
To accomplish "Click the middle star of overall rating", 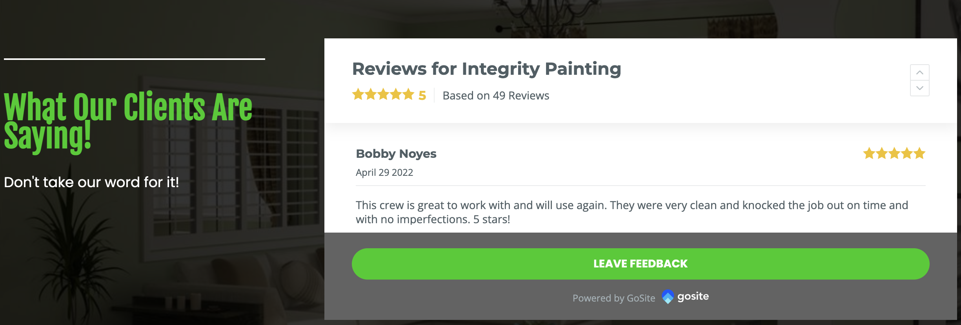I will [x=383, y=94].
